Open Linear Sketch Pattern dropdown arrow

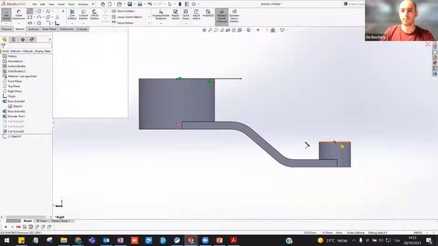point(149,17)
